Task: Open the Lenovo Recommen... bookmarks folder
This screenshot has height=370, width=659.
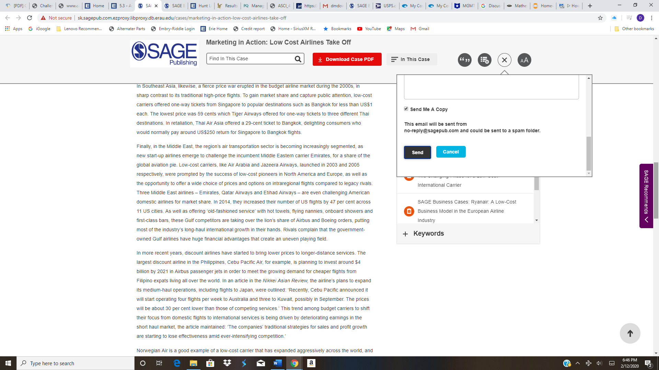Action: [79, 29]
